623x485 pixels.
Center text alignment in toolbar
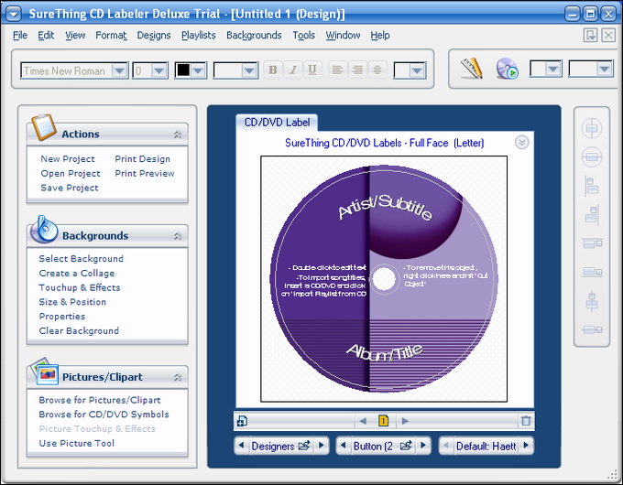(x=377, y=70)
